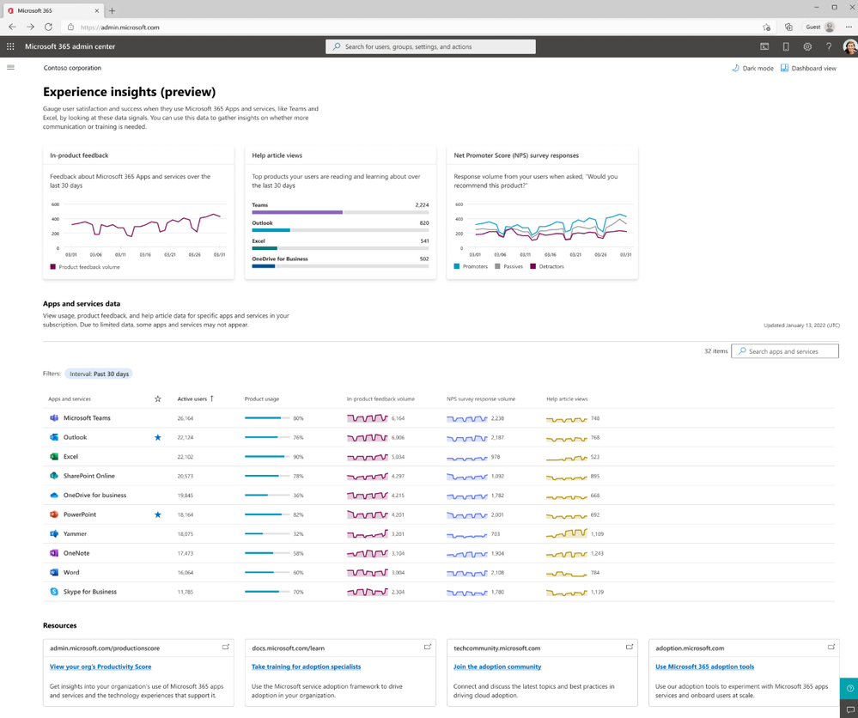This screenshot has height=718, width=858.
Task: Open the Yammer row name
Action: 75,533
